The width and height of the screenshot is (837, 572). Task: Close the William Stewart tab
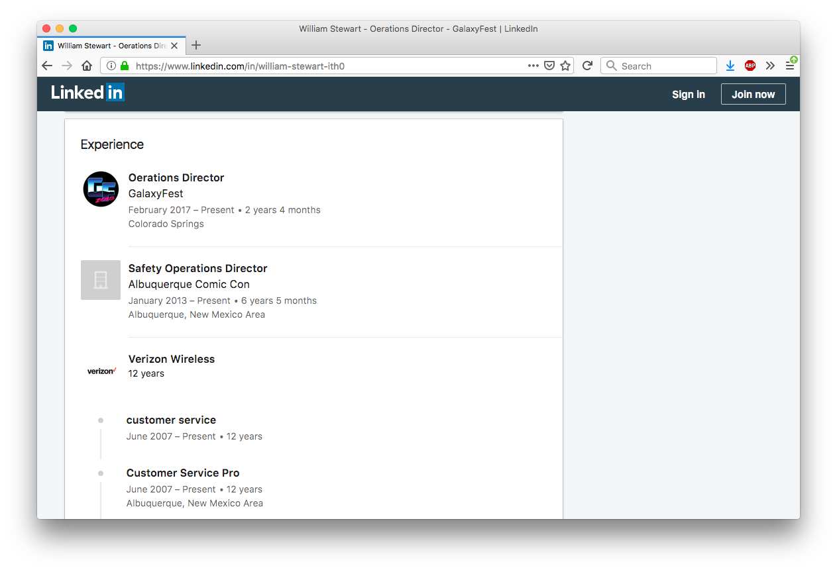(x=174, y=46)
